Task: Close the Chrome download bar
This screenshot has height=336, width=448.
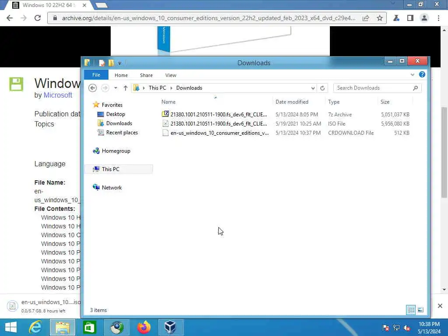Action: tap(440, 306)
